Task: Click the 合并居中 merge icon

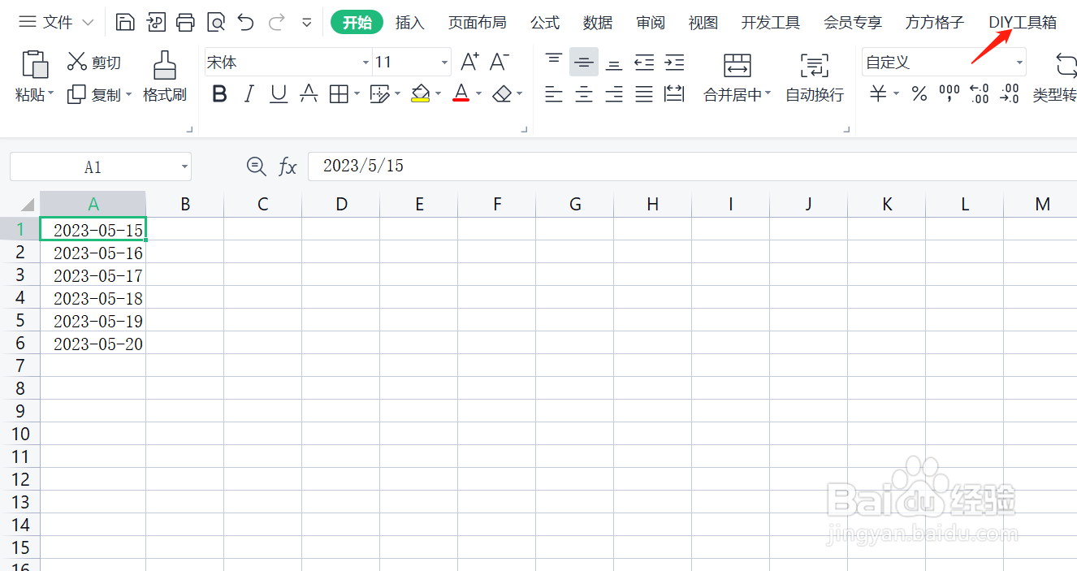Action: click(x=737, y=65)
